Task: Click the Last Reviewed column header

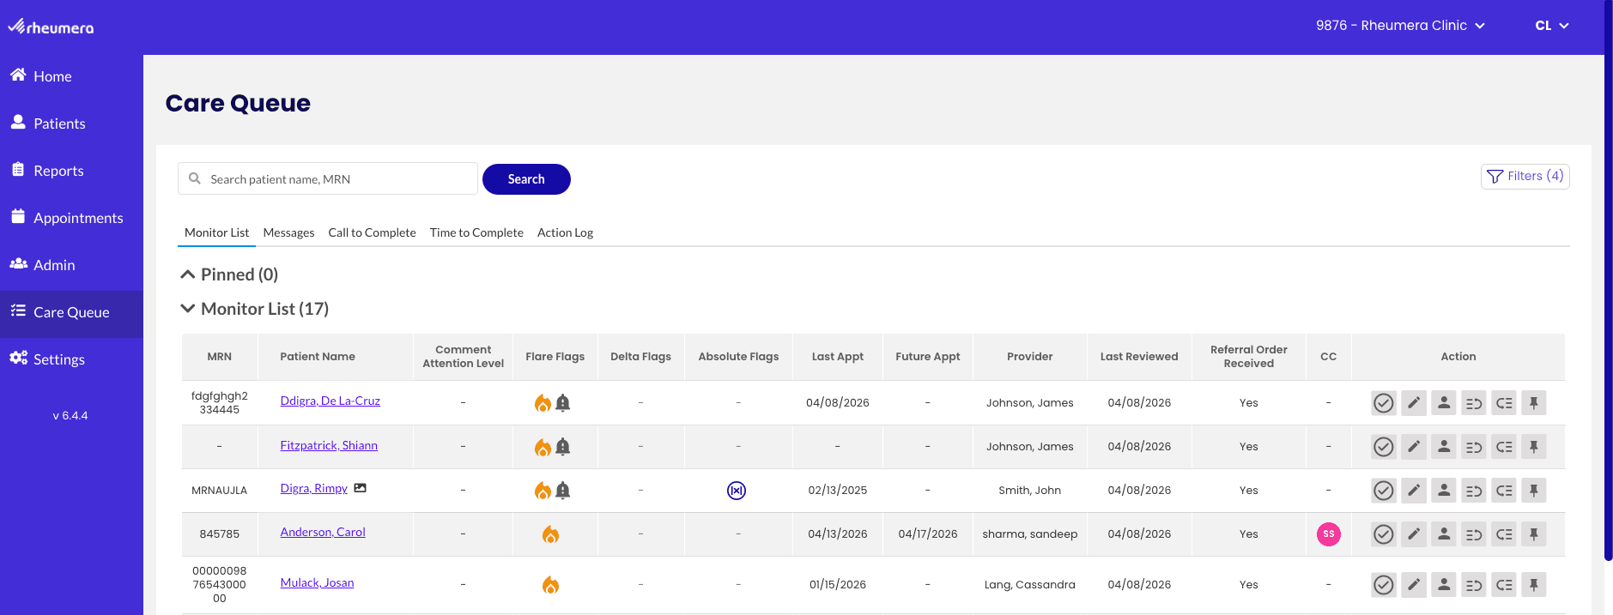Action: pos(1139,357)
